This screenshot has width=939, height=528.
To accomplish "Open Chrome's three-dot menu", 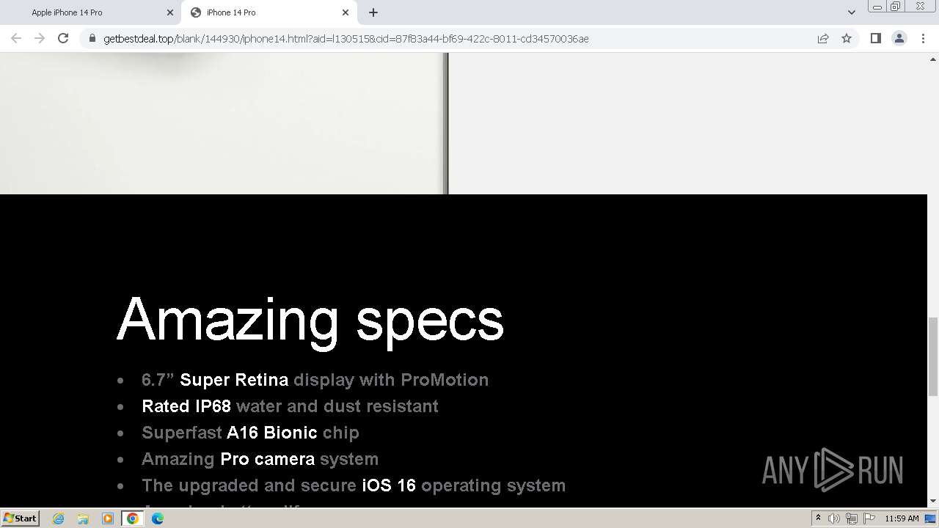I will (x=923, y=39).
